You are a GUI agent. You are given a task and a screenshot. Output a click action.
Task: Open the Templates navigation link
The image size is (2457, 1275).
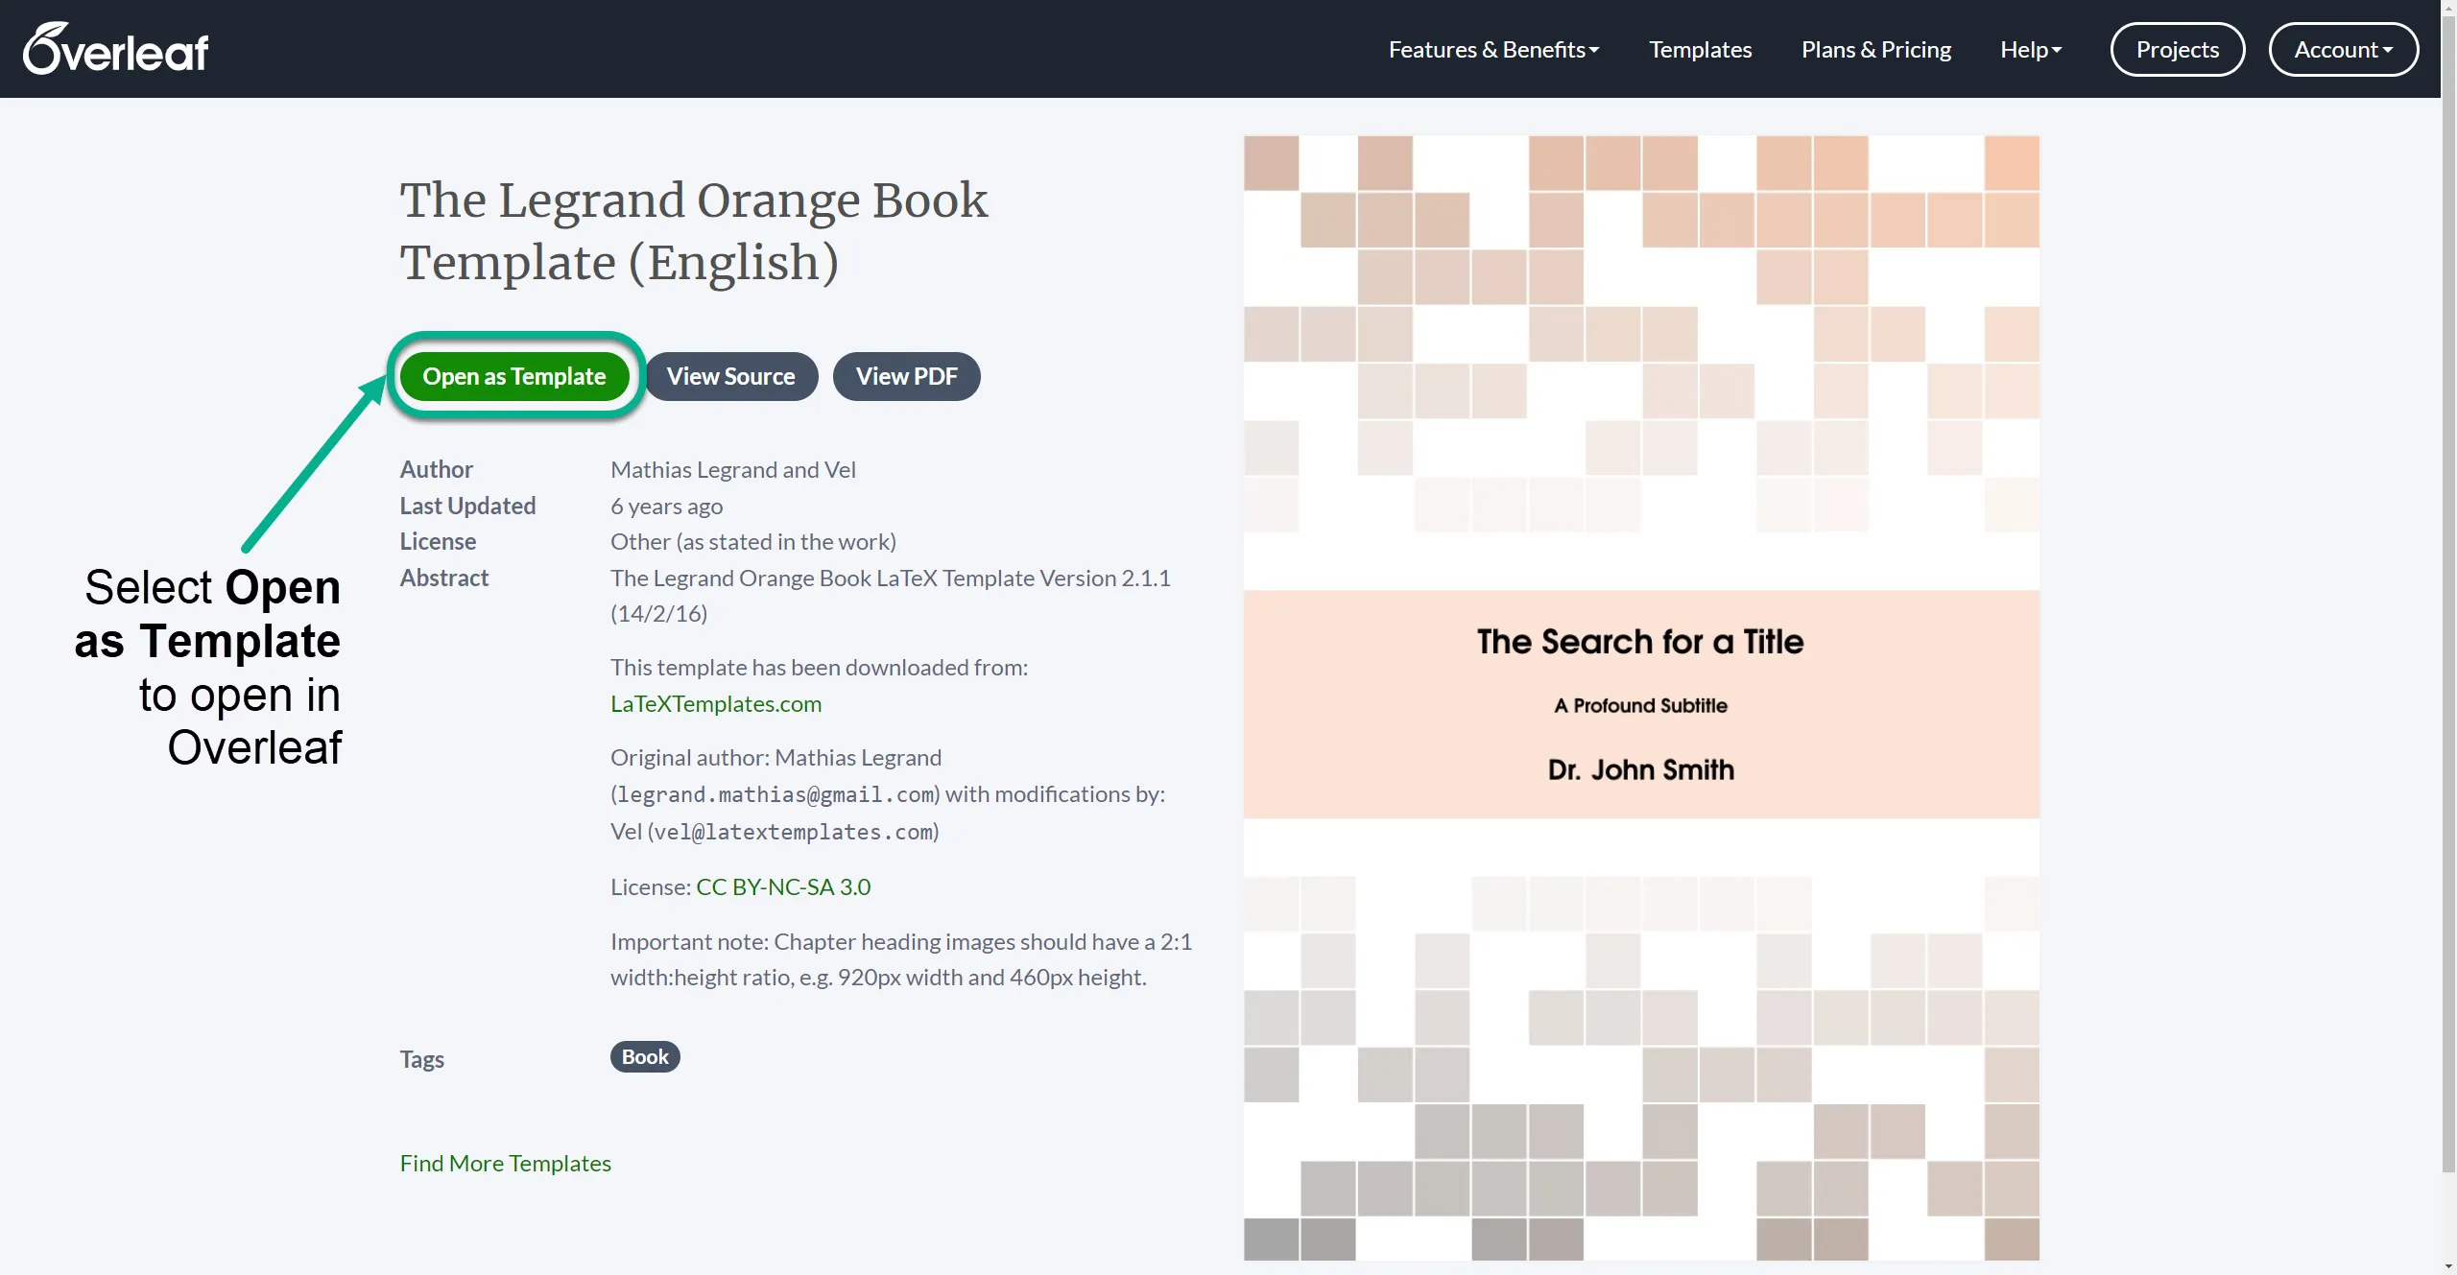pos(1700,49)
